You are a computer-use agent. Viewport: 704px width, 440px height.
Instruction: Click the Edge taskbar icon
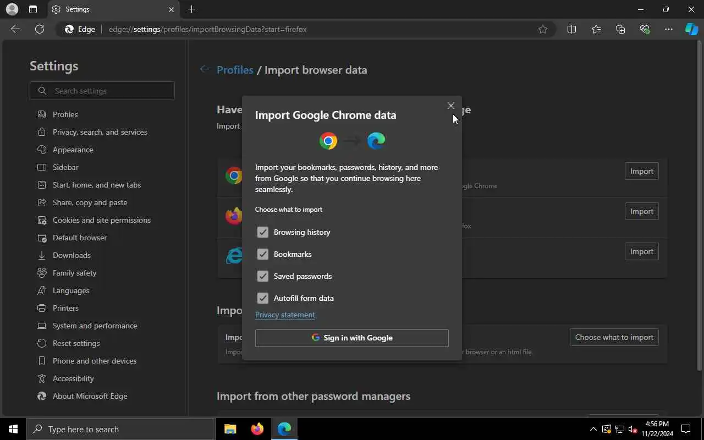point(284,429)
